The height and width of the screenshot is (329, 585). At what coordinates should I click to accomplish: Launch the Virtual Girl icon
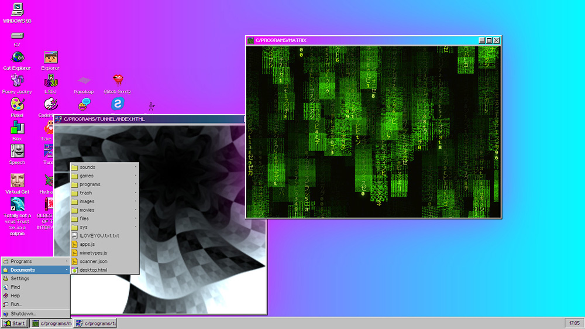pos(17,184)
